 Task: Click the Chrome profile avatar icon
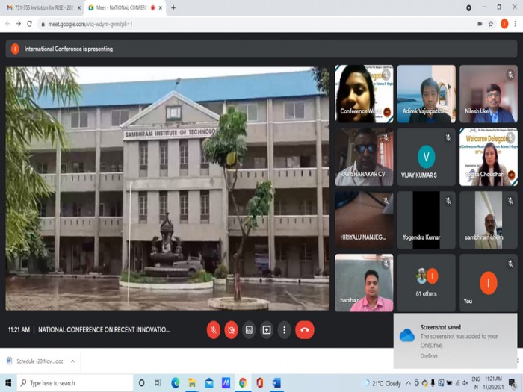coord(504,24)
